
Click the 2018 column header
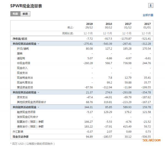coord(109,24)
